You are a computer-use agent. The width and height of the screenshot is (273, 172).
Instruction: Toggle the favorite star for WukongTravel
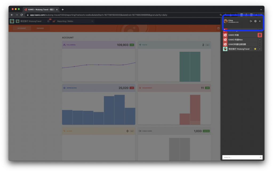tap(255, 49)
